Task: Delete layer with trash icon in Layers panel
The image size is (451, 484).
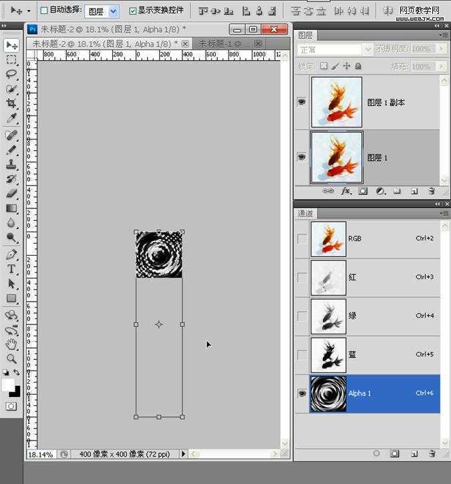Action: tap(432, 192)
